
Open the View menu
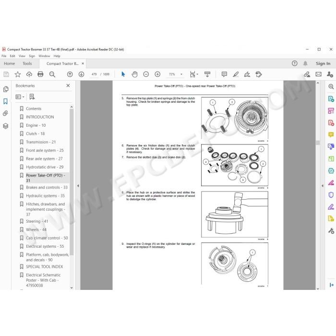pyautogui.click(x=22, y=56)
